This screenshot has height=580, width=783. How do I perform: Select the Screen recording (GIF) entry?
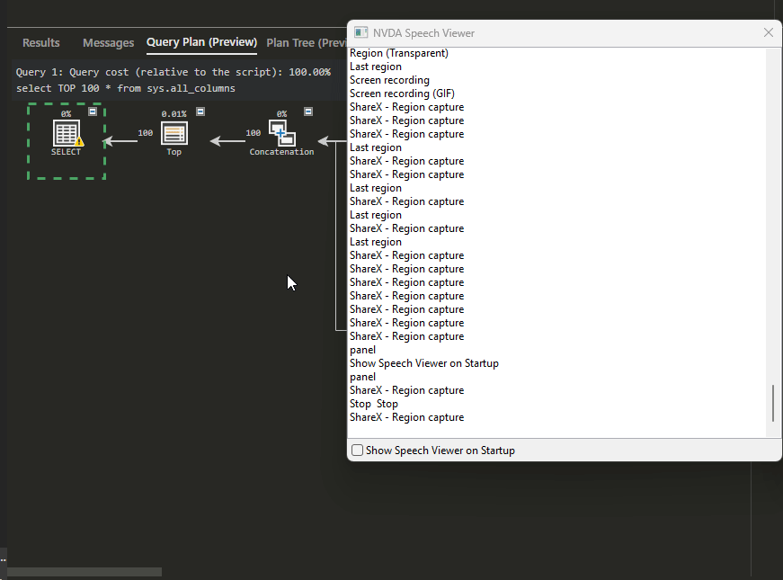pos(401,93)
